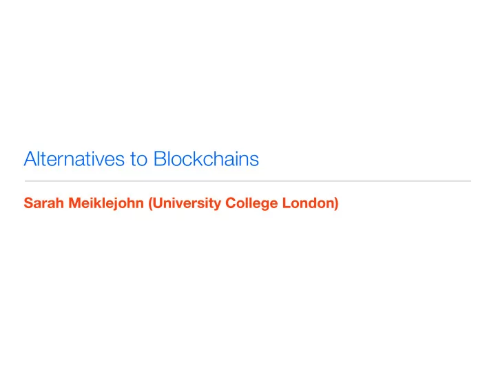This screenshot has width=496, height=372.
Task: Click the word "to" in the title
Action: tap(139, 159)
